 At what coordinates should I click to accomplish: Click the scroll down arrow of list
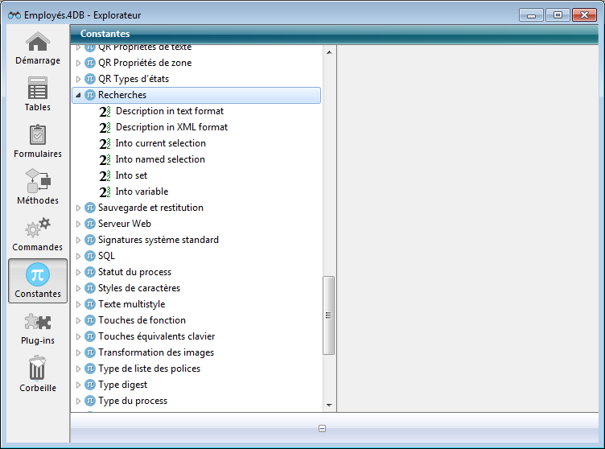click(328, 405)
